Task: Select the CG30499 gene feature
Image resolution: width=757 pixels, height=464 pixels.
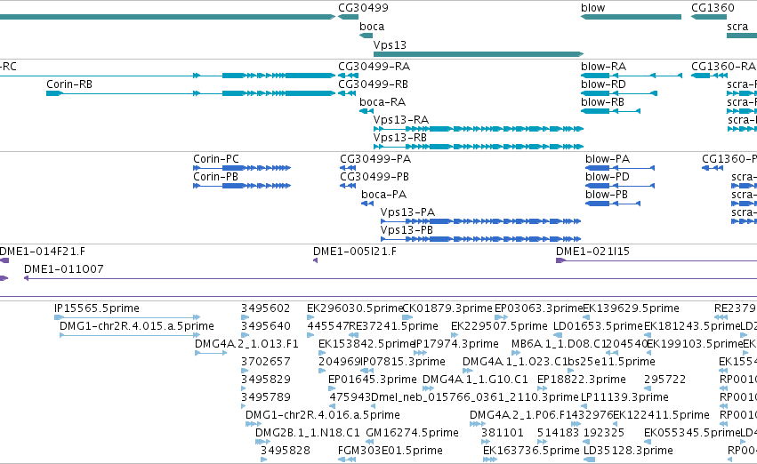Action: [x=348, y=17]
